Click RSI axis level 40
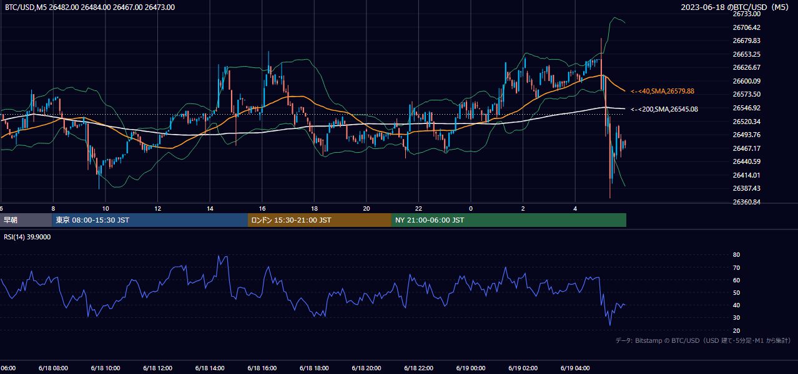 click(x=736, y=305)
